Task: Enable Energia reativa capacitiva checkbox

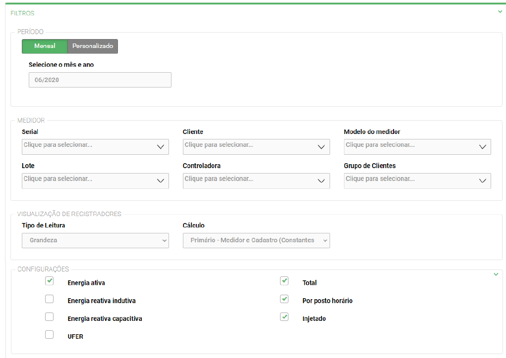Action: coord(50,316)
